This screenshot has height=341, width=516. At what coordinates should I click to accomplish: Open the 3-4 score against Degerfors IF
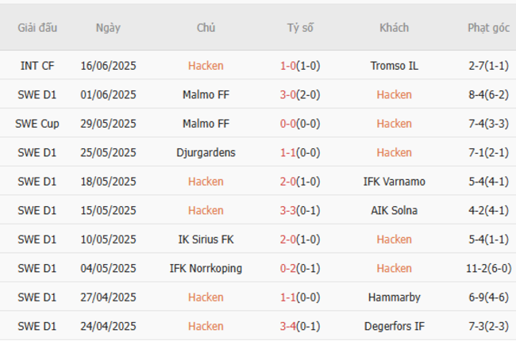[300, 326]
